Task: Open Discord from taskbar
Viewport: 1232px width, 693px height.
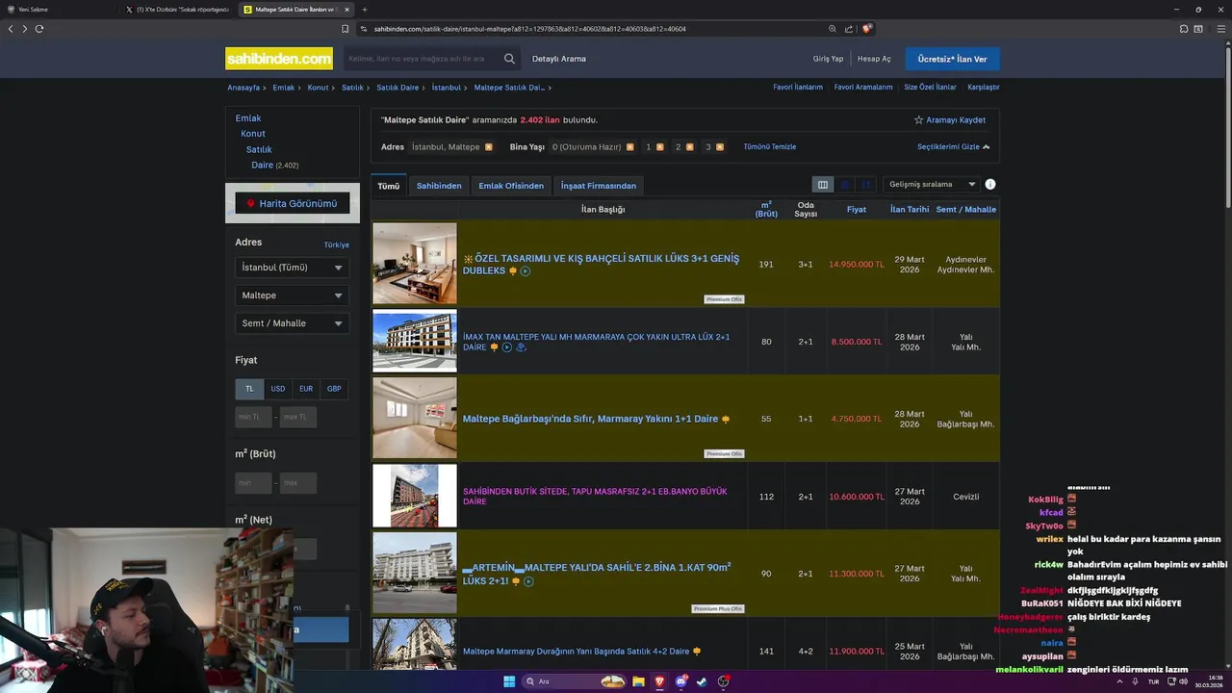Action: tap(681, 681)
